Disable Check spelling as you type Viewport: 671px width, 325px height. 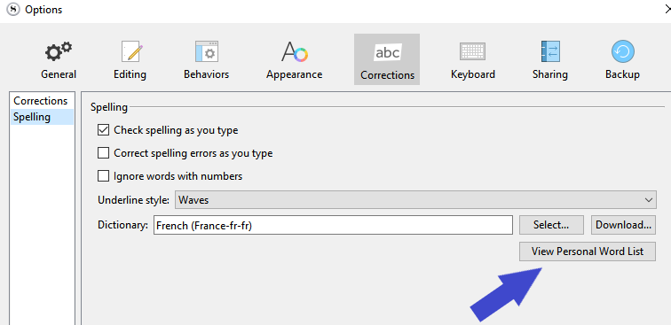click(x=103, y=130)
